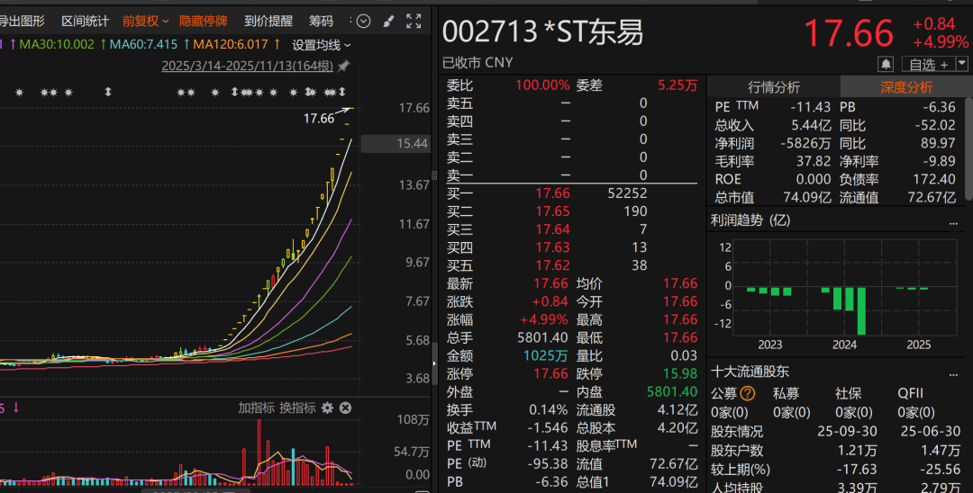Click the 公募 question mark help icon
This screenshot has height=493, width=973.
[747, 393]
